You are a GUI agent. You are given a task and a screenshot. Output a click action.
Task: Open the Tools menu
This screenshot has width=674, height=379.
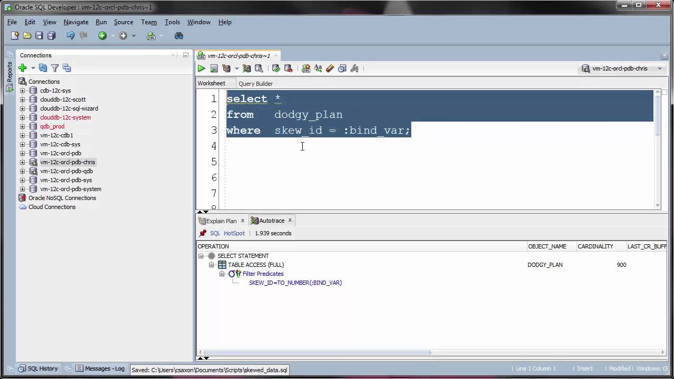point(172,22)
